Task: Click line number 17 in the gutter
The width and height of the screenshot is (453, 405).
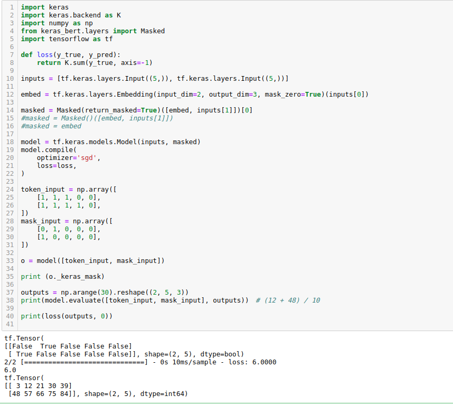Action: (10, 134)
